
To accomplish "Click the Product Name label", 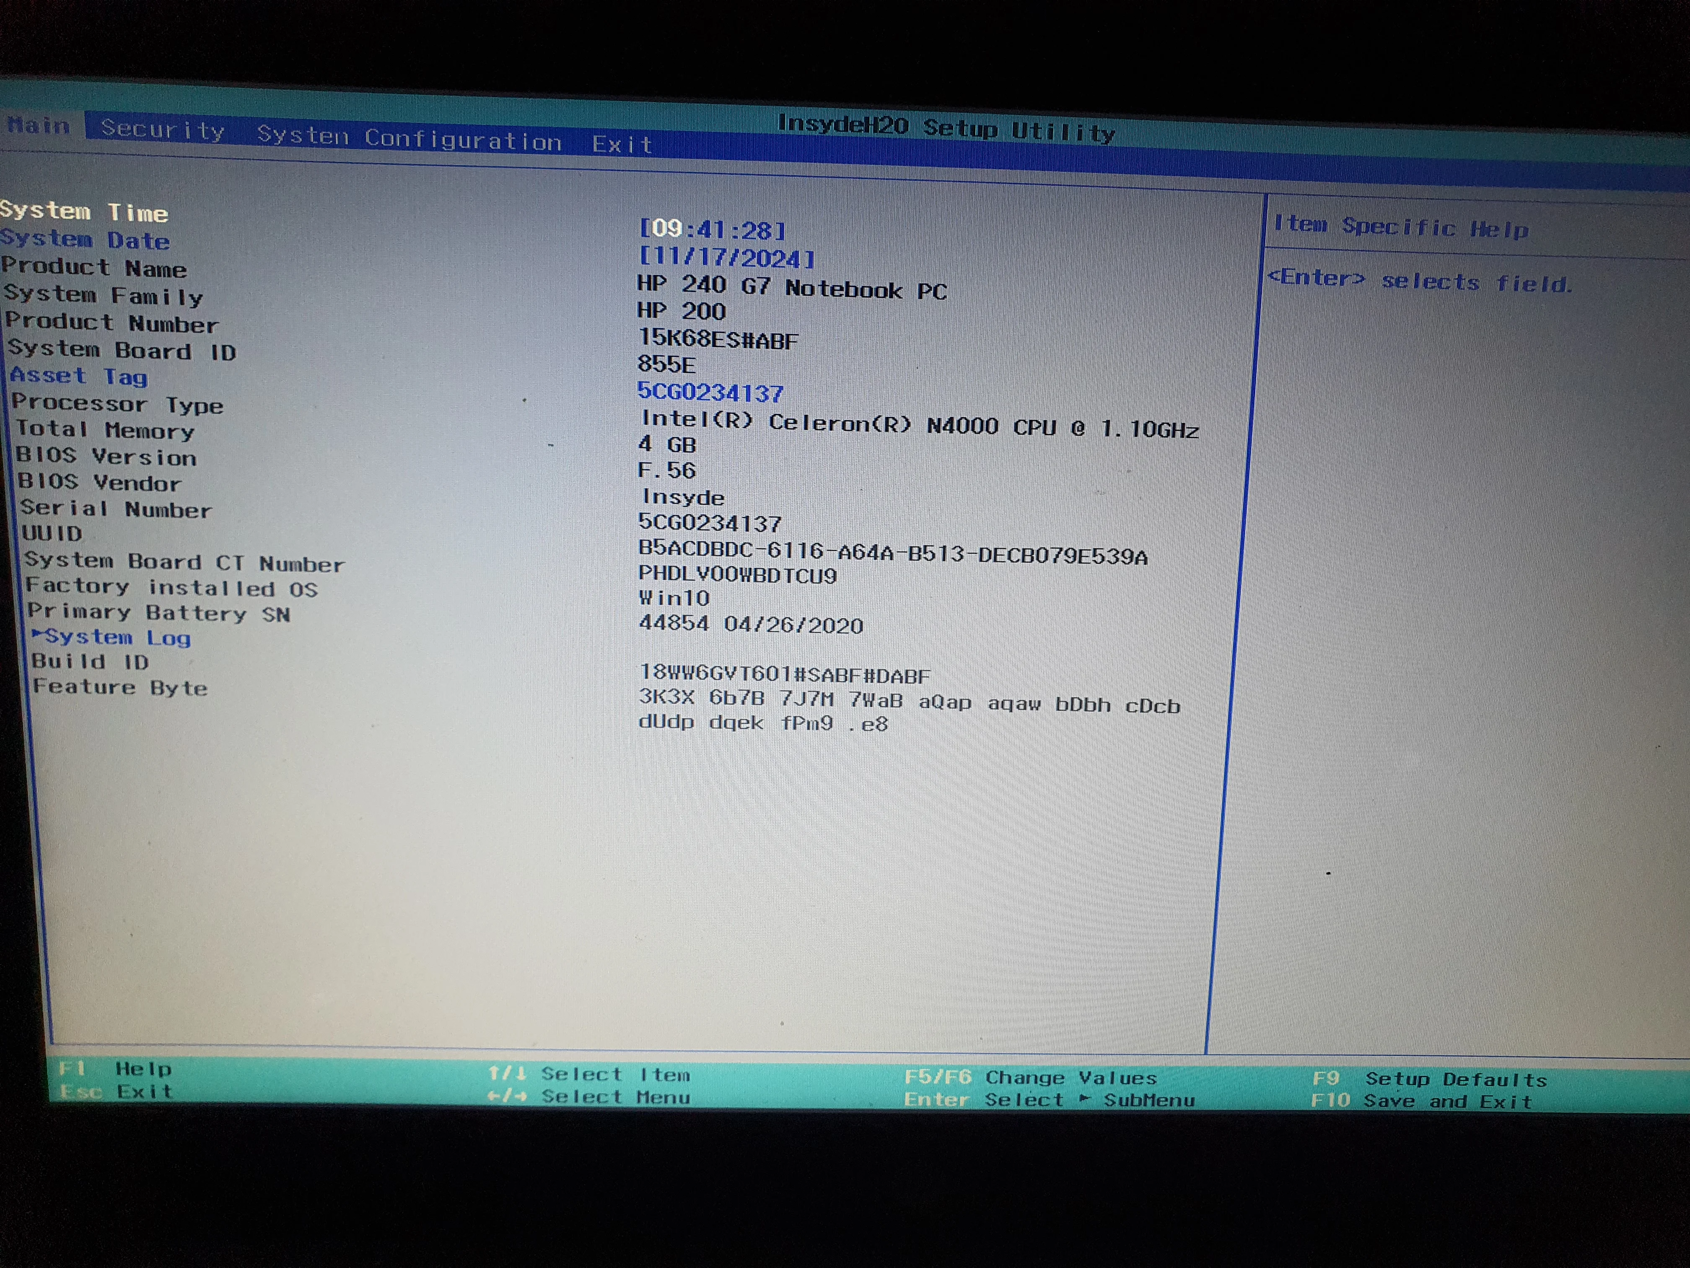I will point(94,268).
